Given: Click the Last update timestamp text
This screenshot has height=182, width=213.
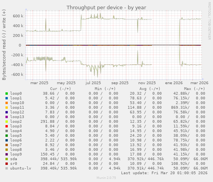Looking at the screenshot, I should [164, 173].
